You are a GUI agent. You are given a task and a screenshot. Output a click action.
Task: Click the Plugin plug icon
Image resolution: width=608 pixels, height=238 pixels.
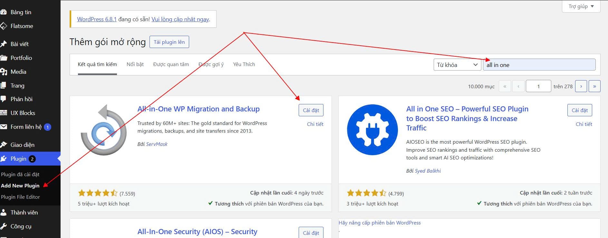(x=3, y=159)
